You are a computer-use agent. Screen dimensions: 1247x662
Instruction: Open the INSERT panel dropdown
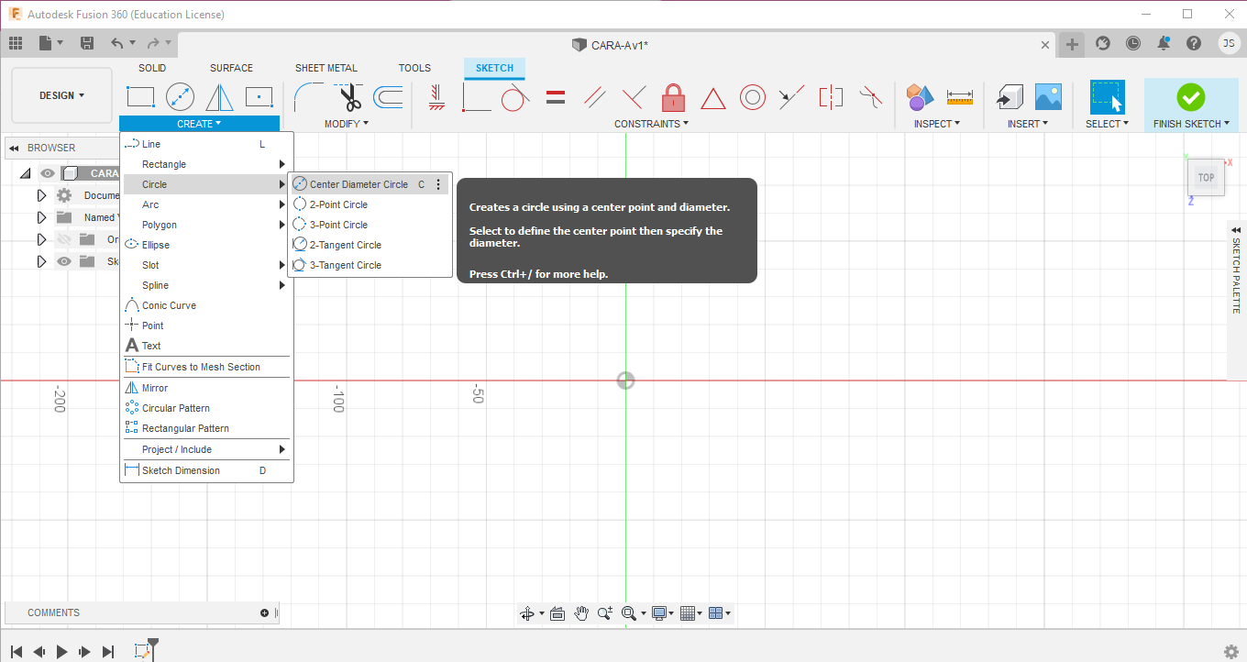[x=1028, y=124]
